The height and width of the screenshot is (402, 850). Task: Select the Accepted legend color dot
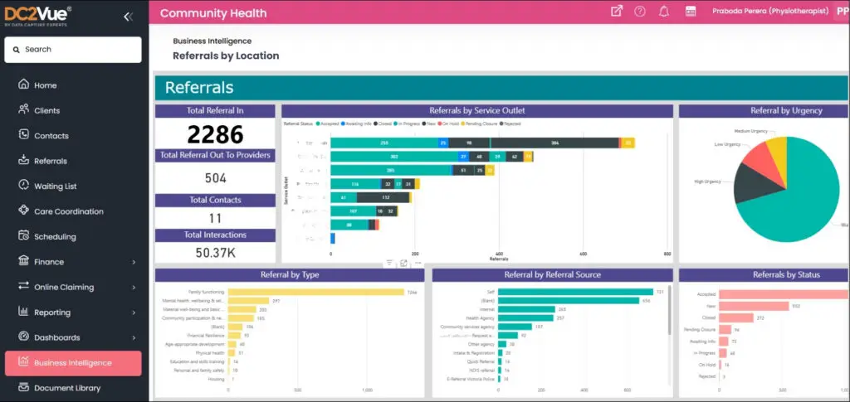(318, 124)
